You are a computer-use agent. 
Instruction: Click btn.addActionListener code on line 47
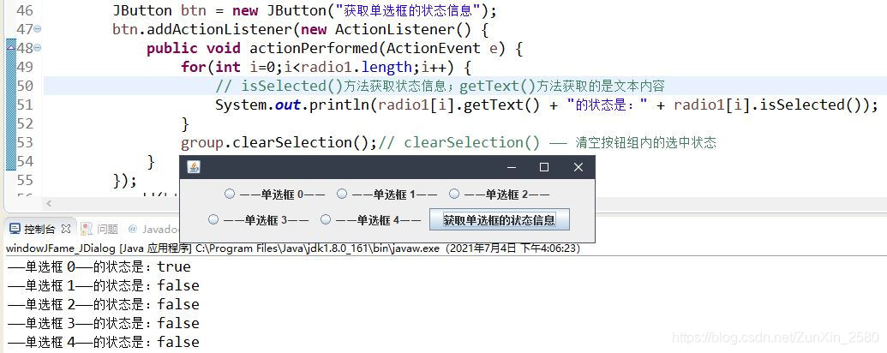pos(301,29)
